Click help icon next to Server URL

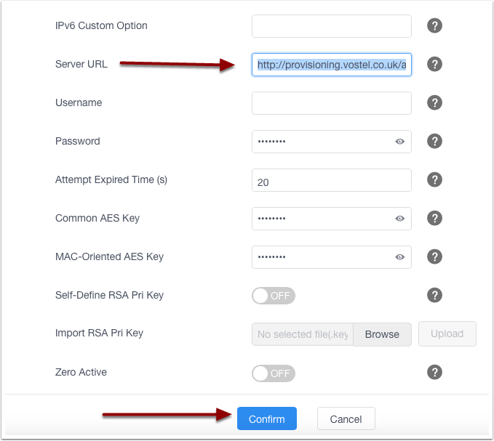click(434, 65)
